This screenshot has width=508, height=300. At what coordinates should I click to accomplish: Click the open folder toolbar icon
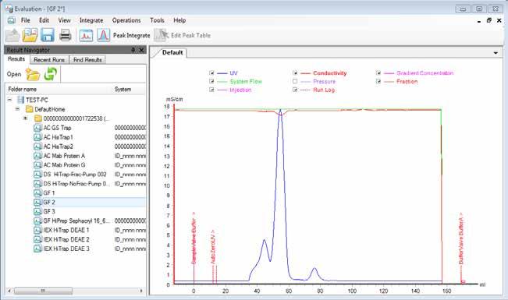tap(30, 35)
